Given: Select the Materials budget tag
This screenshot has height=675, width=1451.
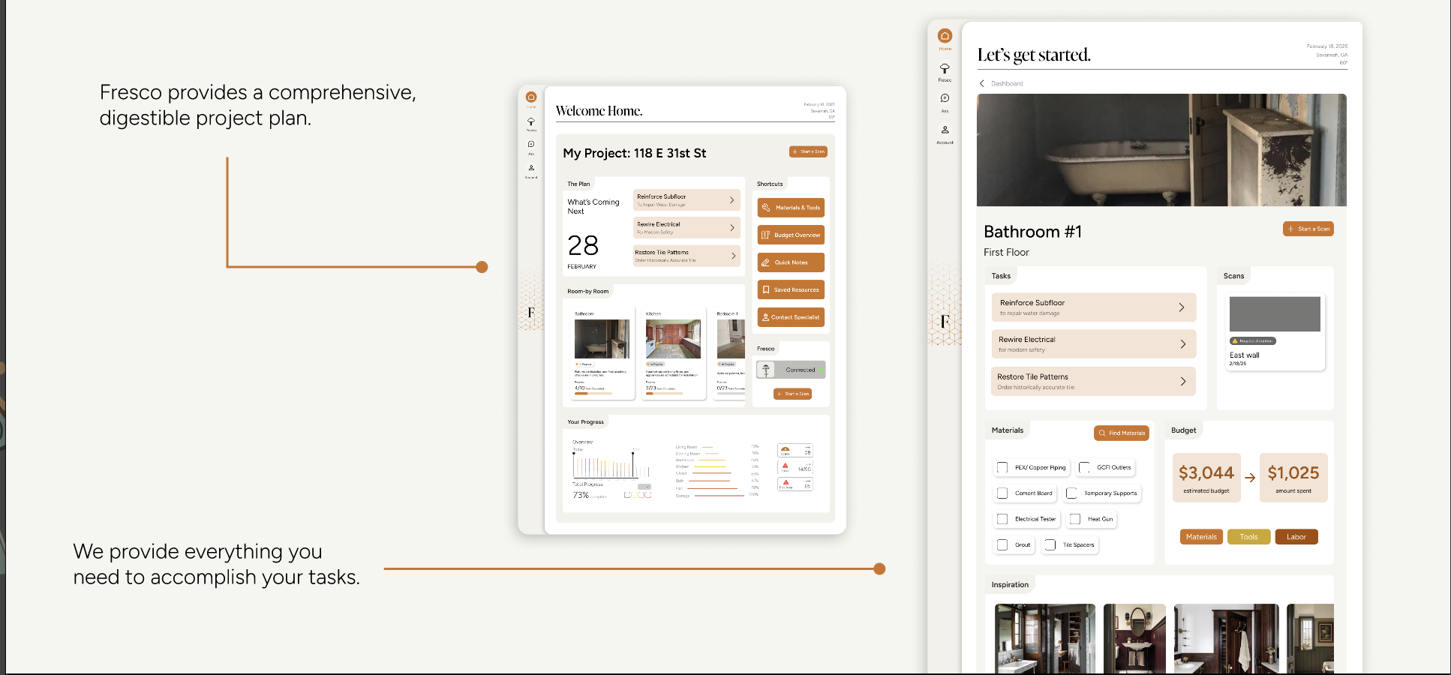Looking at the screenshot, I should tap(1201, 537).
